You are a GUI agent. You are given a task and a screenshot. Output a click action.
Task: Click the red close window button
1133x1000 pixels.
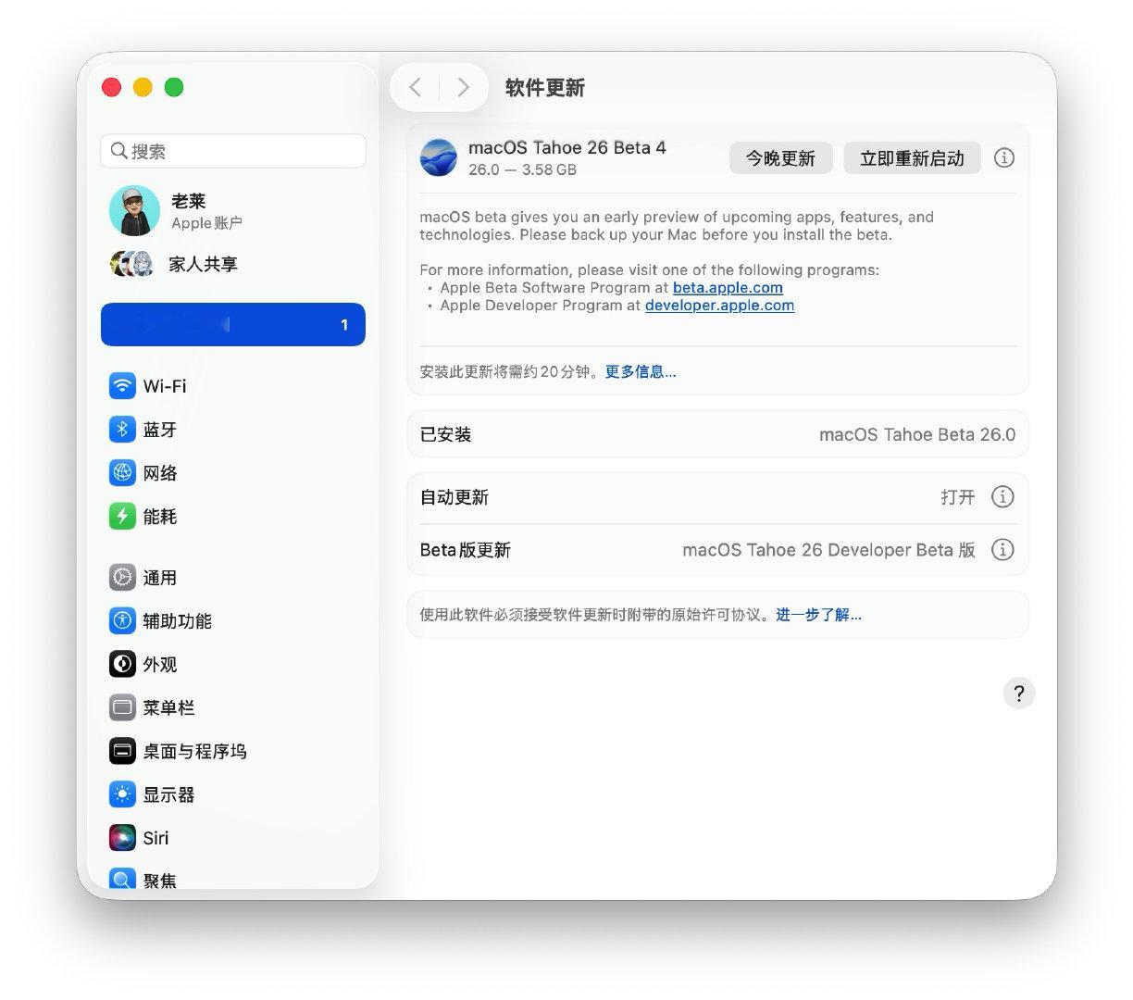coord(111,87)
